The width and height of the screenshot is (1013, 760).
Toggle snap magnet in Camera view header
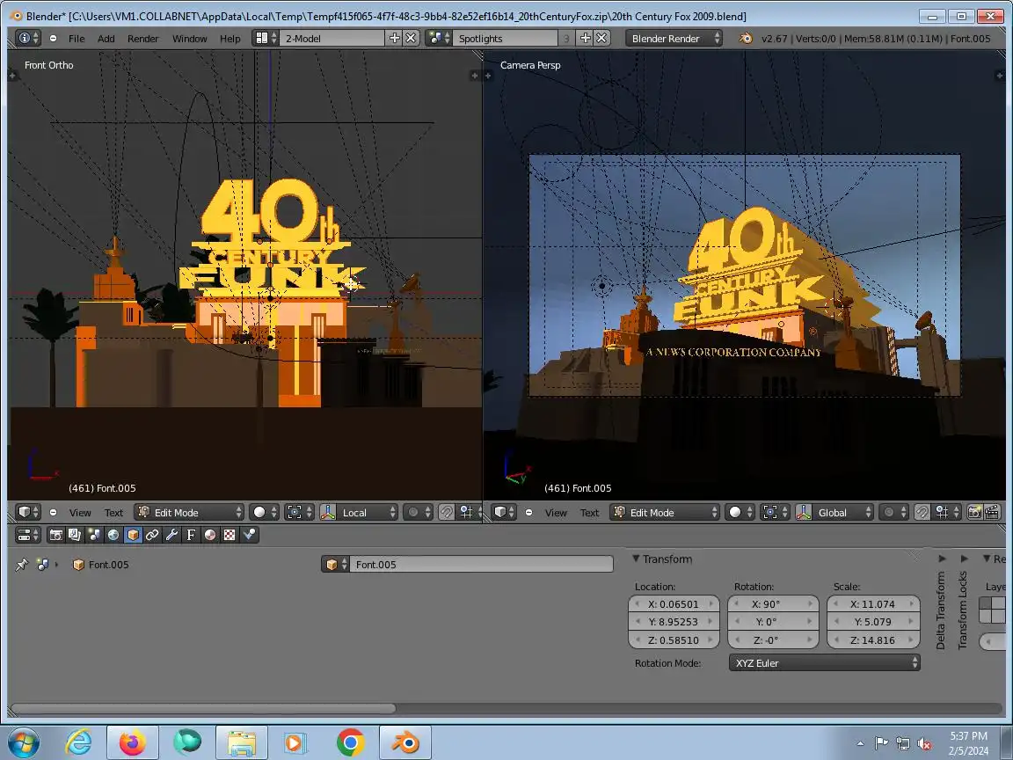click(922, 513)
